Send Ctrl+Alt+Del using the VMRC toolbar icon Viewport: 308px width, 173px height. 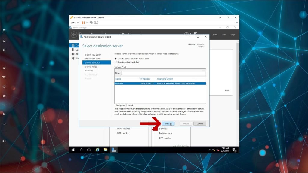[x=91, y=22]
